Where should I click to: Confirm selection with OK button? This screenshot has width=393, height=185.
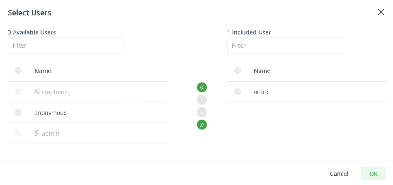[374, 174]
